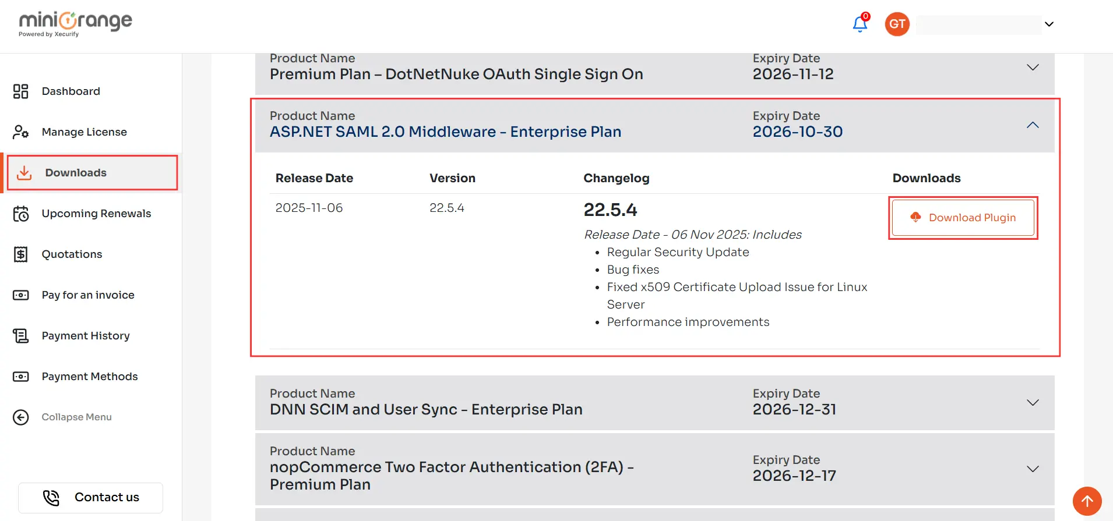Click the GT user avatar
Viewport: 1113px width, 521px height.
pyautogui.click(x=897, y=24)
